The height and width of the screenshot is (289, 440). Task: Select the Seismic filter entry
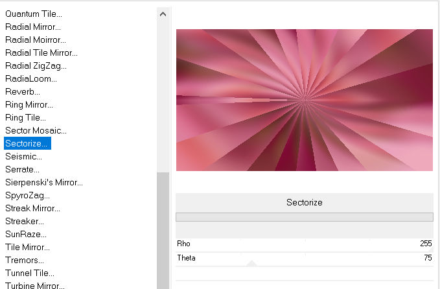23,156
